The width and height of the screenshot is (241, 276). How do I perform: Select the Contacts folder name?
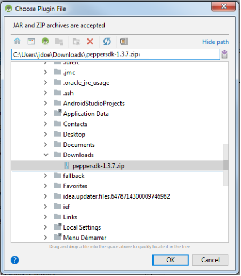(75, 124)
